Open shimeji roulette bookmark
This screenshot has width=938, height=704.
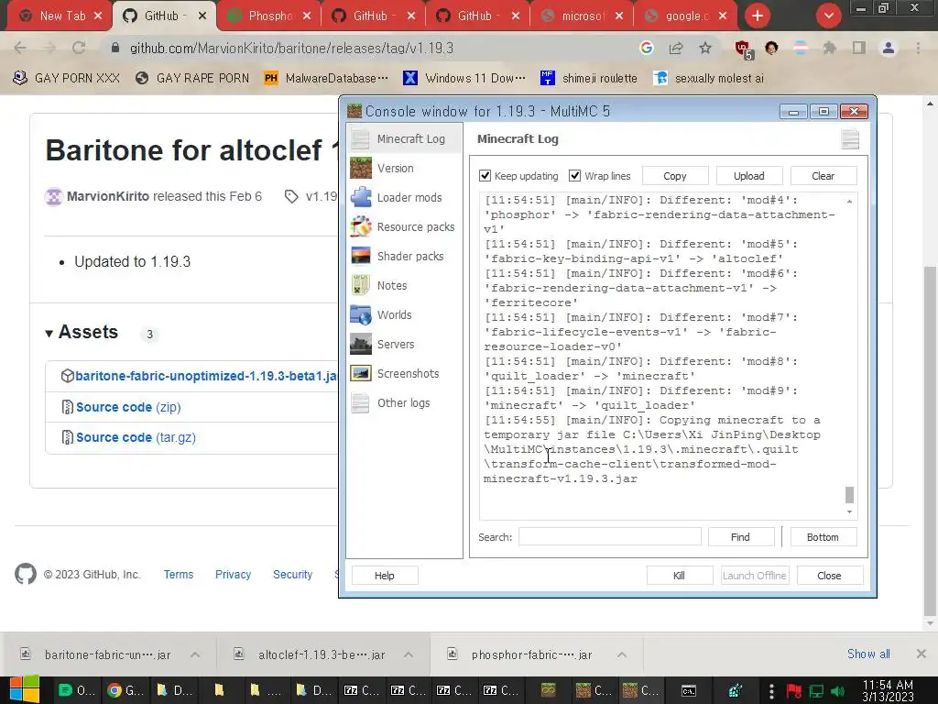pyautogui.click(x=589, y=79)
